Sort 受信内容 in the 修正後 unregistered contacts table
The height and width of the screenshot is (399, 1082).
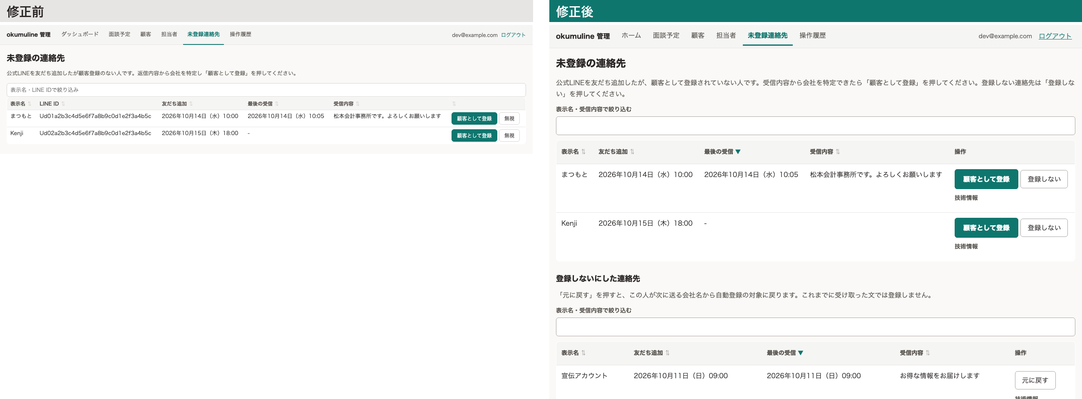pyautogui.click(x=824, y=151)
